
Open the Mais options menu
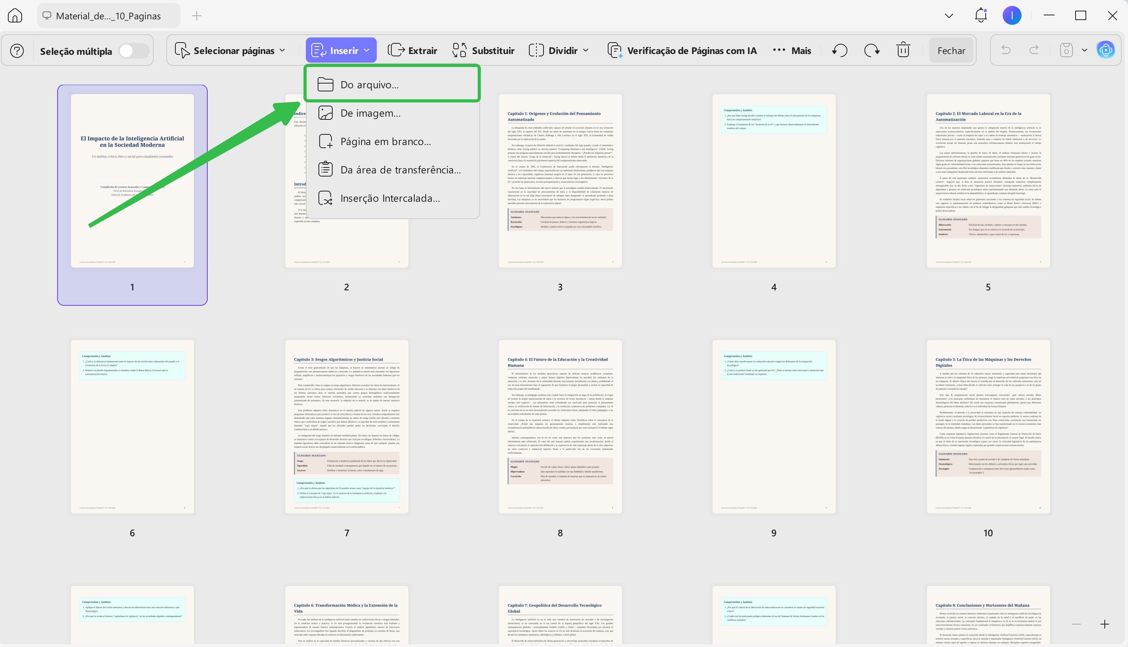[x=792, y=50]
